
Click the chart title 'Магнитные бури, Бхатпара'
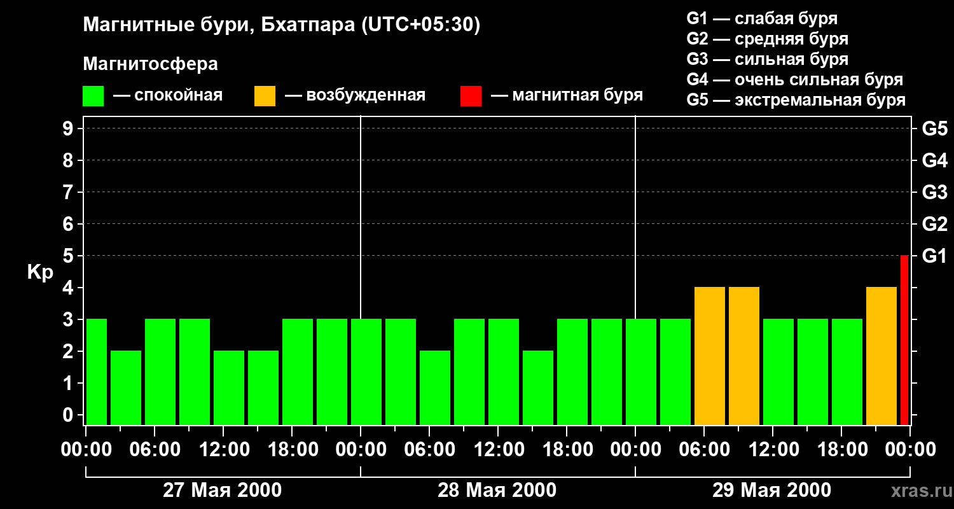219,25
